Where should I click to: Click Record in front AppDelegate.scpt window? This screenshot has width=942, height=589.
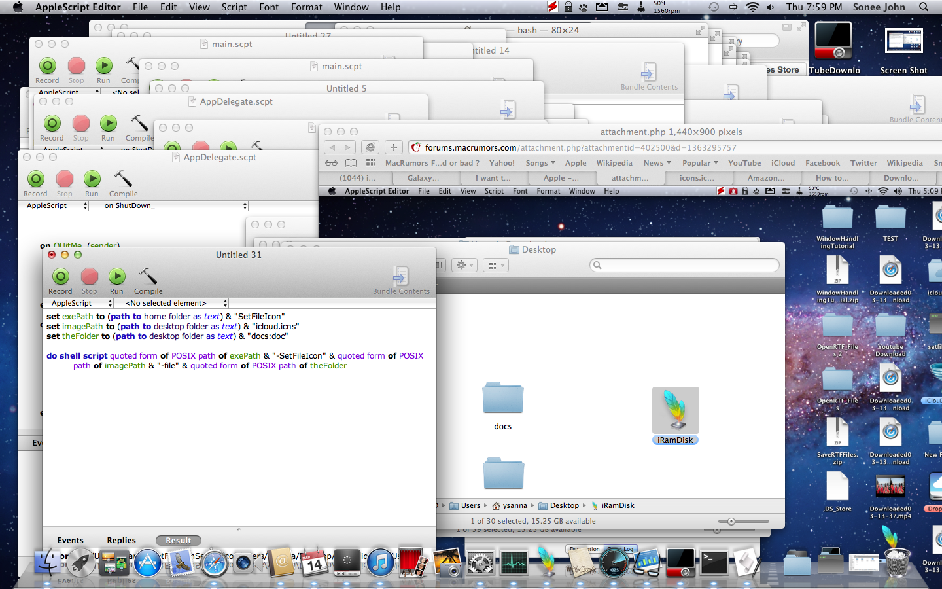[x=35, y=183]
